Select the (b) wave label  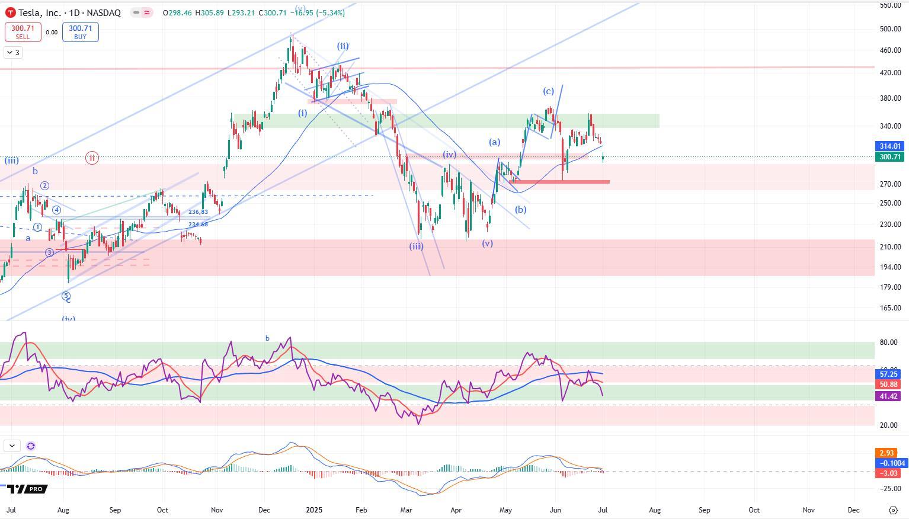coord(520,210)
